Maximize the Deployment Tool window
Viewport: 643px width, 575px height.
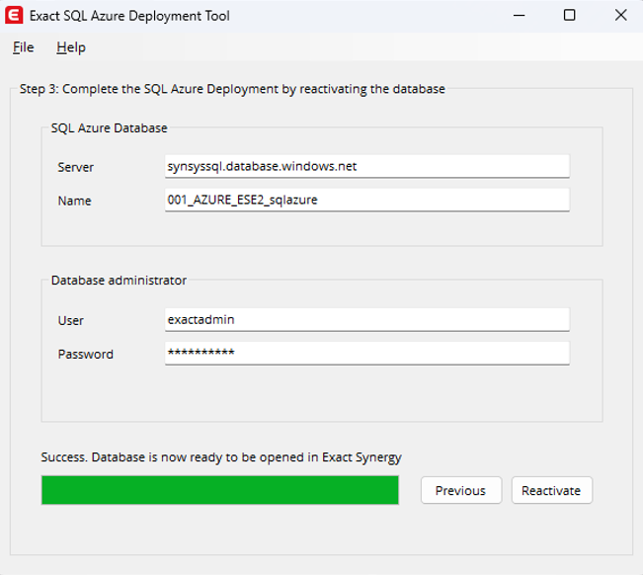pyautogui.click(x=570, y=16)
